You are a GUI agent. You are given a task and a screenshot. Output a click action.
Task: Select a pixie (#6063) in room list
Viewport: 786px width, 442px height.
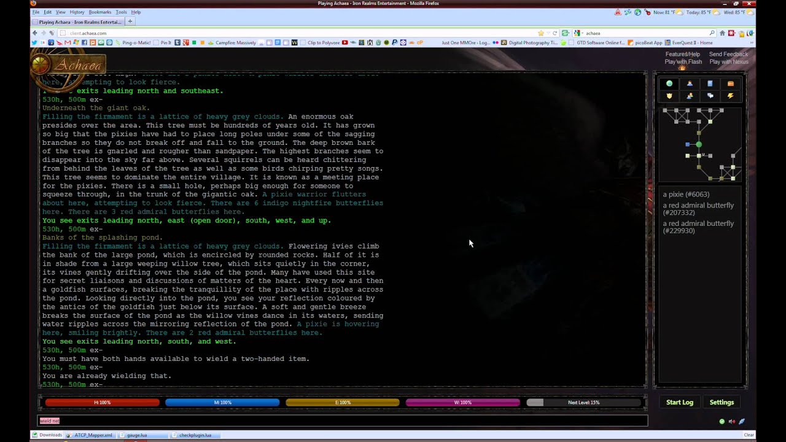686,195
